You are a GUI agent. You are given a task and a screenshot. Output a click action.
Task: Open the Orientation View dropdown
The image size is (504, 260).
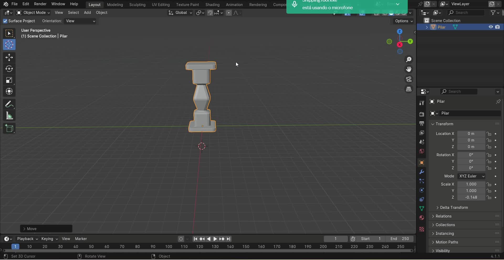click(80, 21)
